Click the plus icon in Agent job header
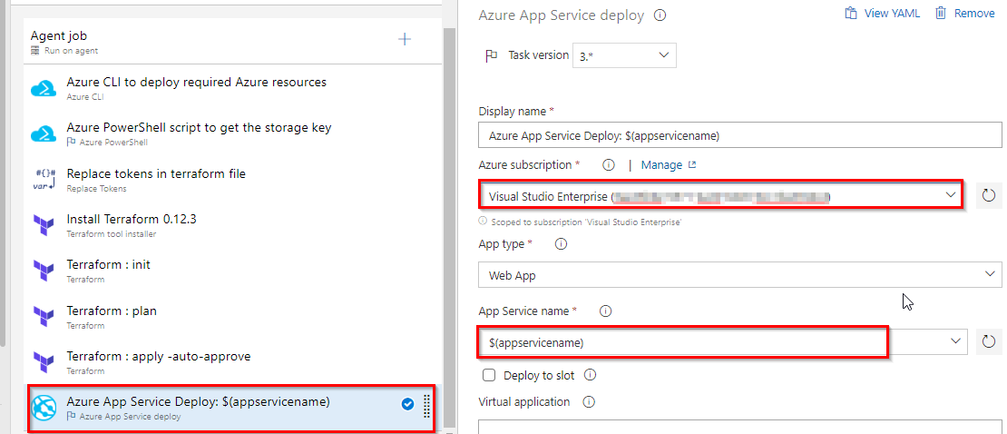 [405, 39]
